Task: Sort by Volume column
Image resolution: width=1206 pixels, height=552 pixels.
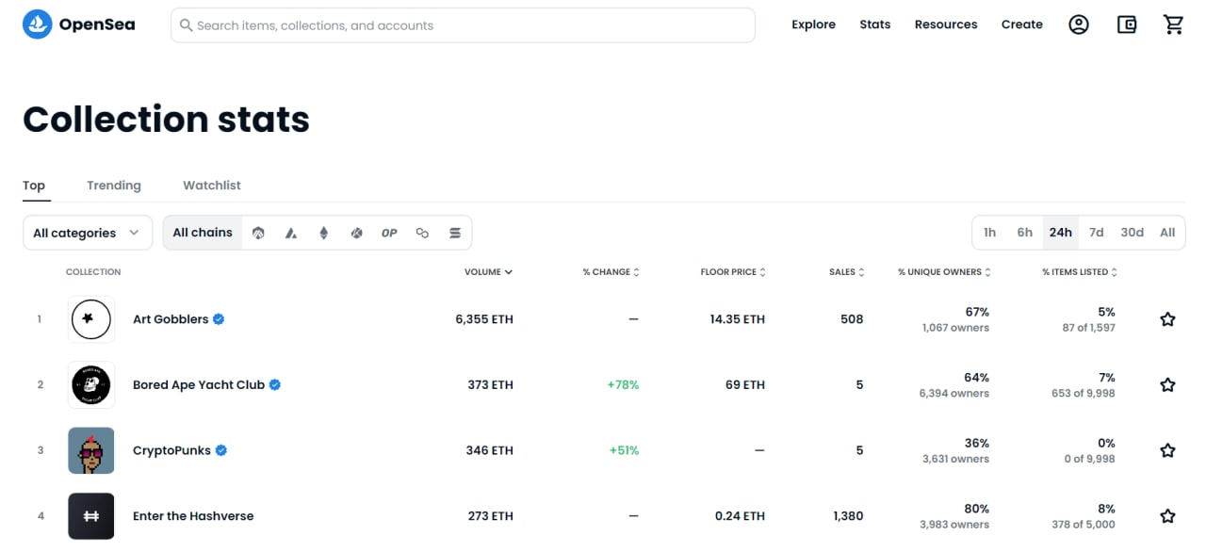Action: click(488, 272)
